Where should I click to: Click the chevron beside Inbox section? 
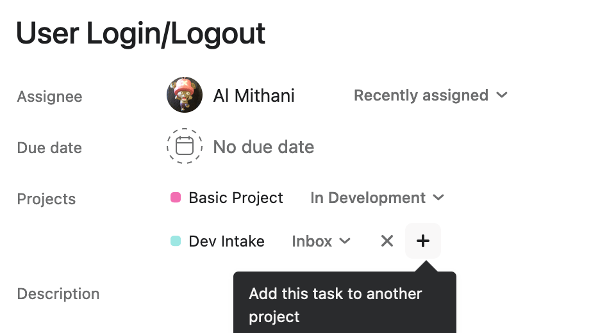pyautogui.click(x=345, y=241)
